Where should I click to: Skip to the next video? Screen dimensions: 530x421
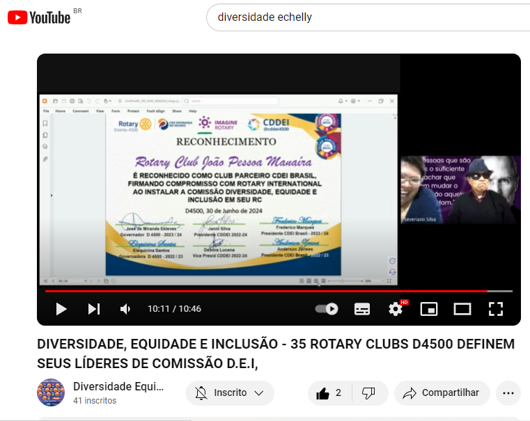(94, 309)
